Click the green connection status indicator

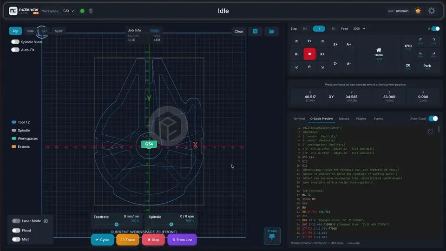point(82,11)
